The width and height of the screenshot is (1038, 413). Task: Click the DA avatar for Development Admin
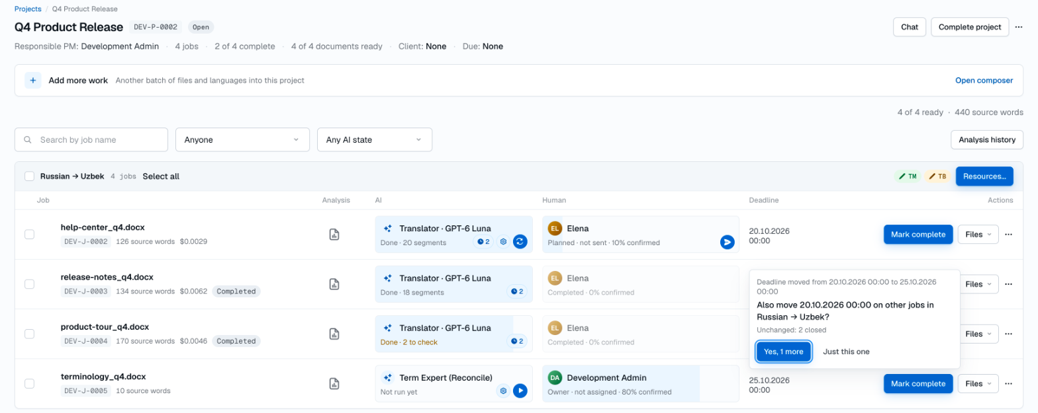555,377
